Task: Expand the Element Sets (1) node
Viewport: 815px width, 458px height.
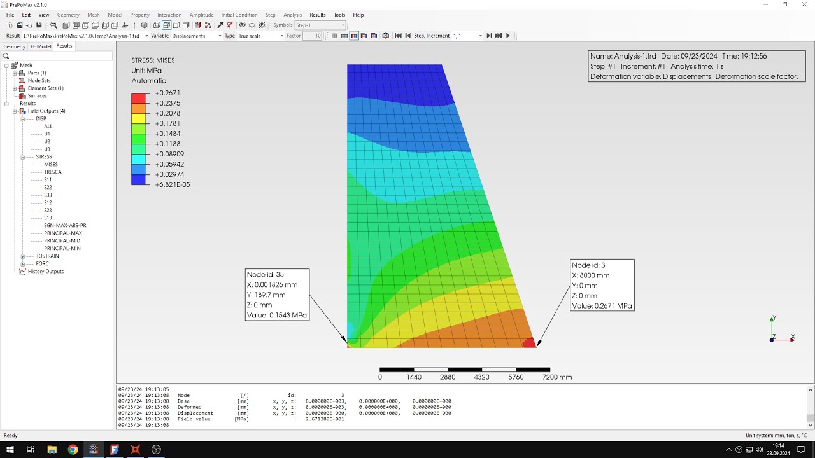Action: 15,88
